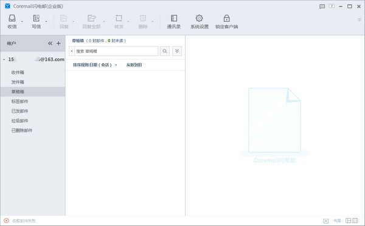The image size is (365, 226).
Task: Minimize the Coremail window
Action: (341, 6)
